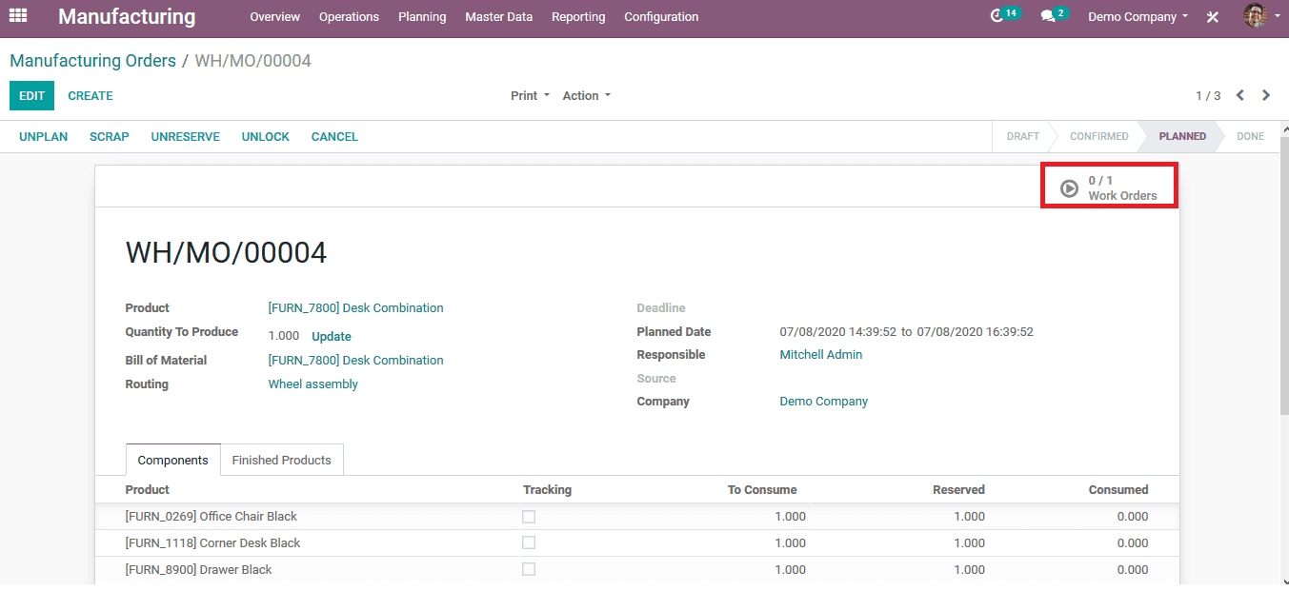
Task: Open the Operations menu
Action: 349,17
